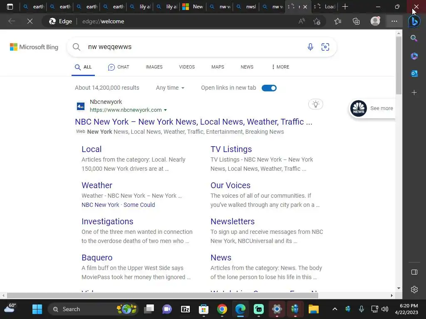Open sidebar settings gear
This screenshot has width=426, height=319.
414,290
